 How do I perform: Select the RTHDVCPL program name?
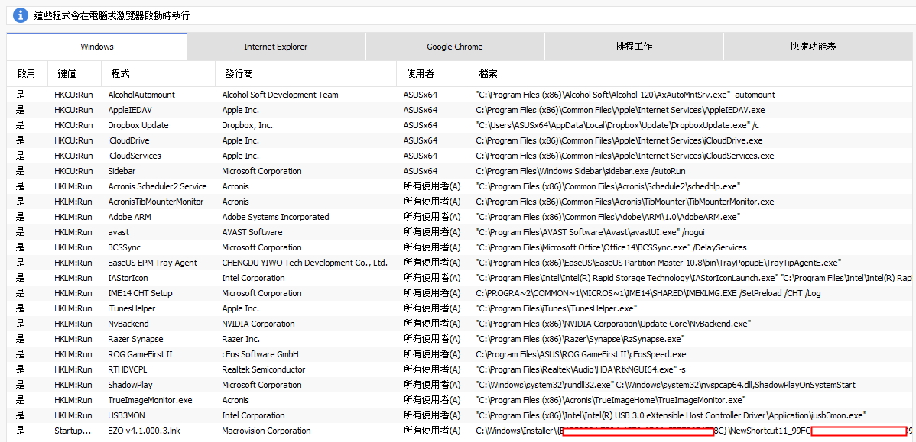coord(128,369)
